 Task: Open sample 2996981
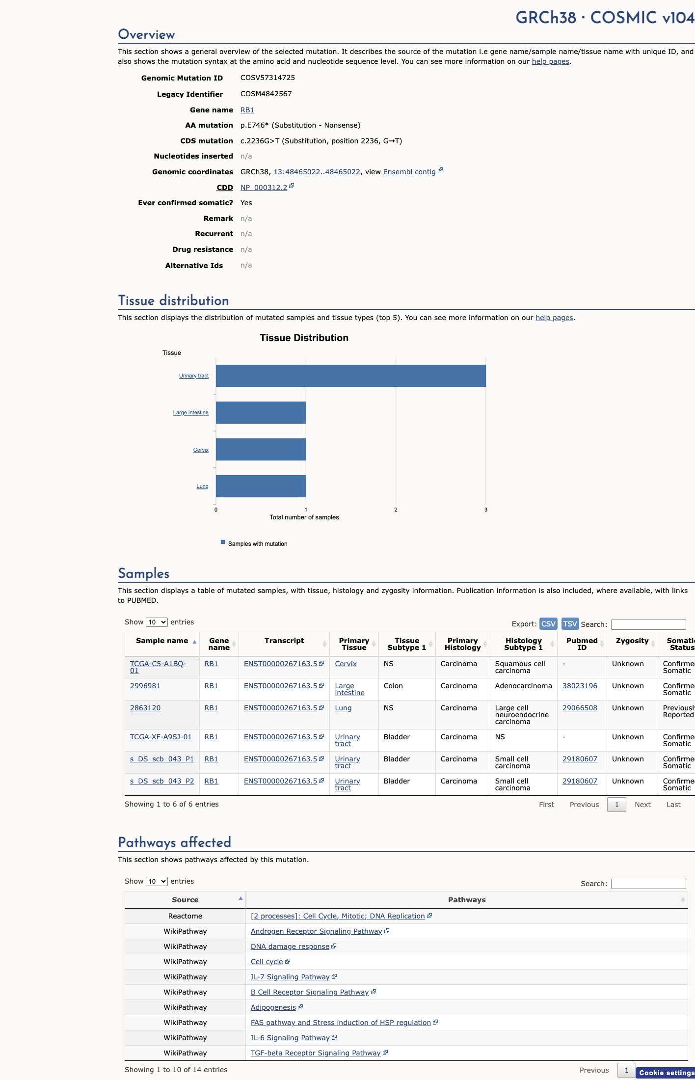[145, 686]
